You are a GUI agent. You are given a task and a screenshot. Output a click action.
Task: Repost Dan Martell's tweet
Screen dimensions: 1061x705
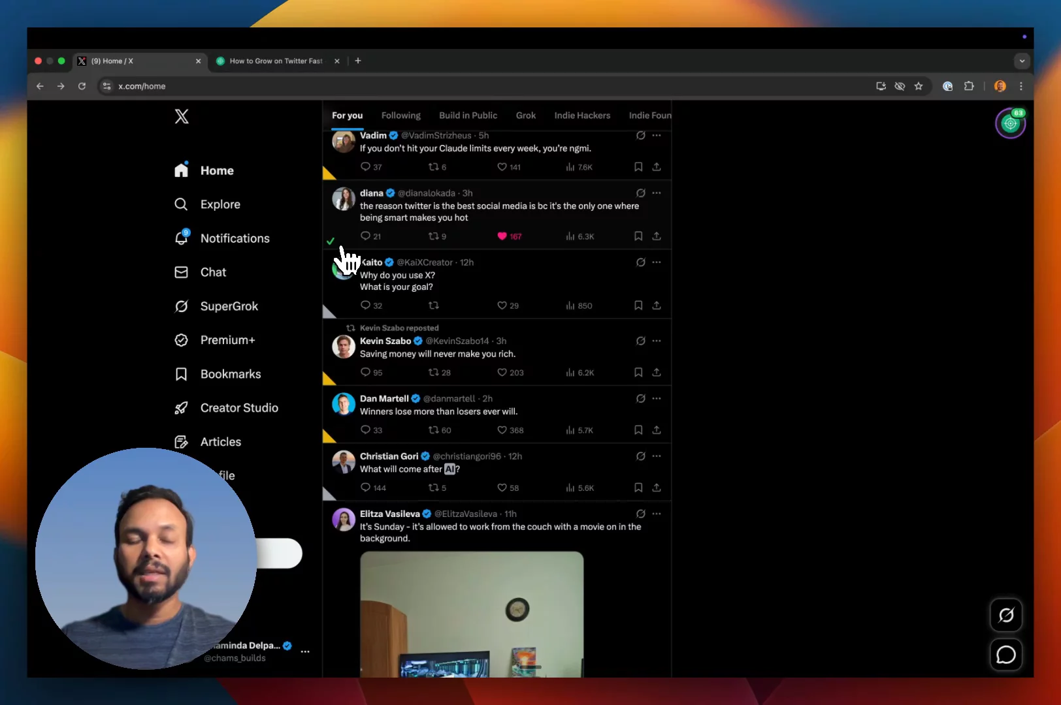pos(439,430)
